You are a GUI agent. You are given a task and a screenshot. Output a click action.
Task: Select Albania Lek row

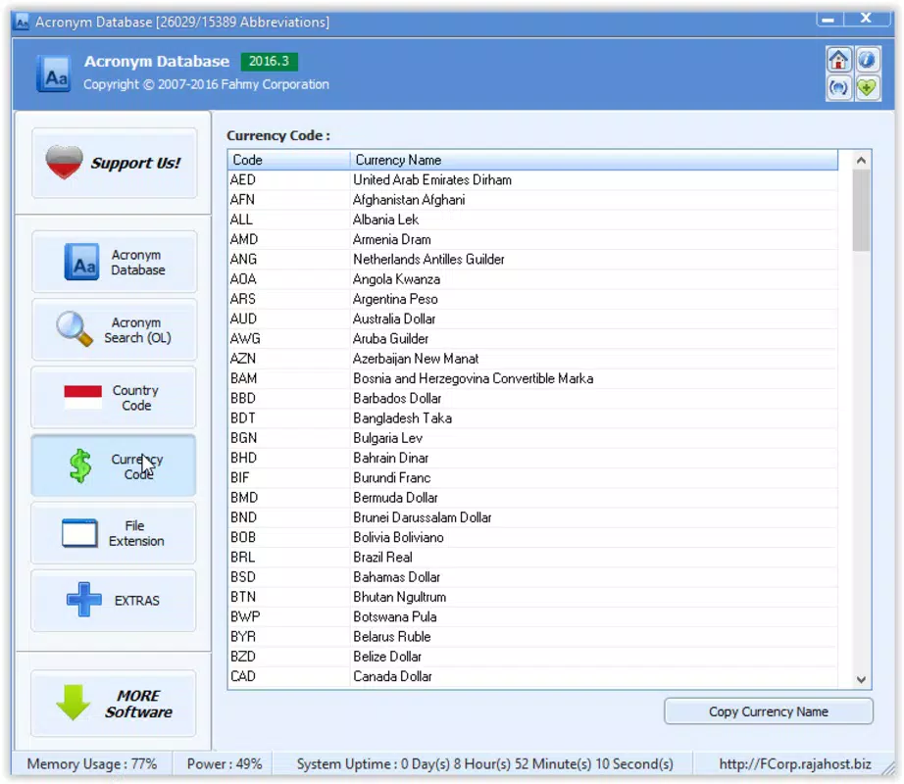[532, 220]
